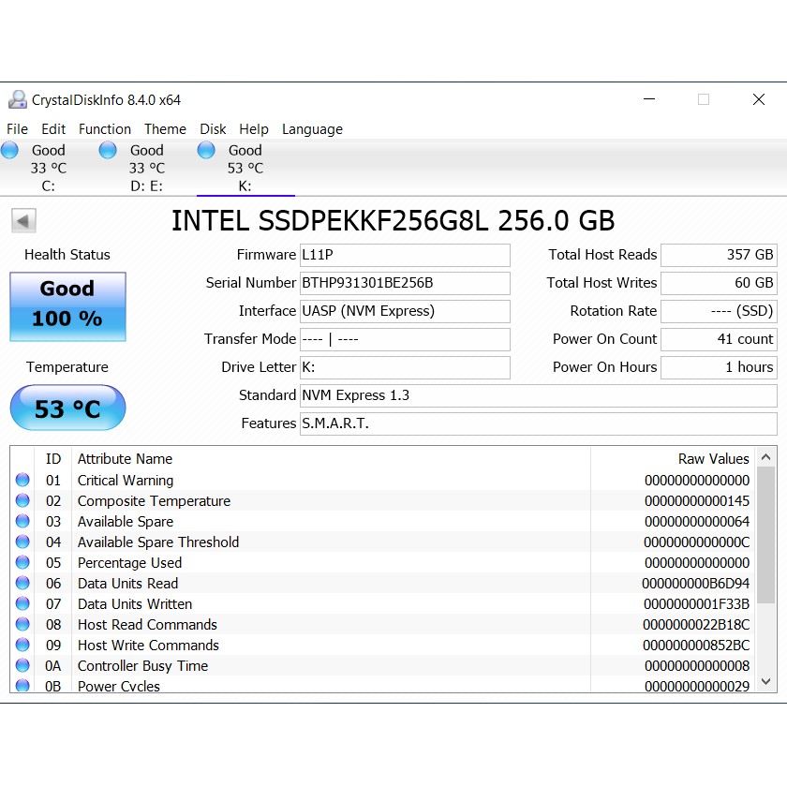The image size is (787, 787).
Task: Click the back arrow navigation icon
Action: (22, 219)
